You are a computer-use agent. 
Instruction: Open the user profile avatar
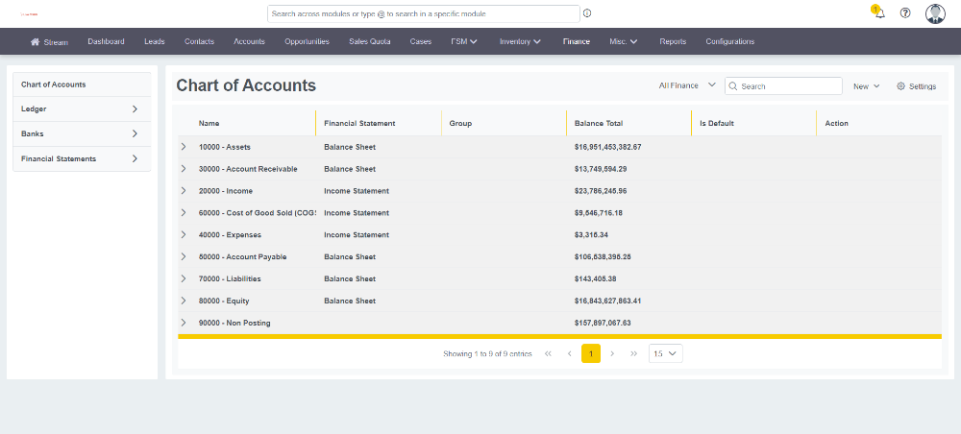(935, 13)
